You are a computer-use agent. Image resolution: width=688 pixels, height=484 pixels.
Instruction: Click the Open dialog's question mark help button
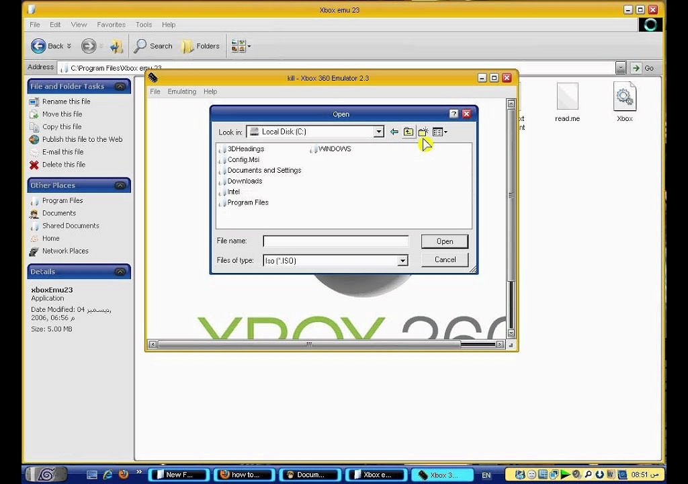[454, 114]
